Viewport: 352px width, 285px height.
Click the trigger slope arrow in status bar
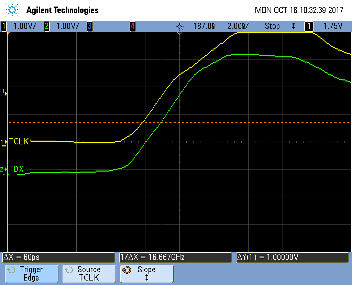tap(293, 26)
